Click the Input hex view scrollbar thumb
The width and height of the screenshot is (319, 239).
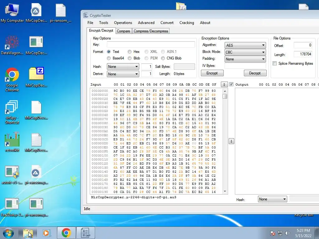click(x=225, y=96)
